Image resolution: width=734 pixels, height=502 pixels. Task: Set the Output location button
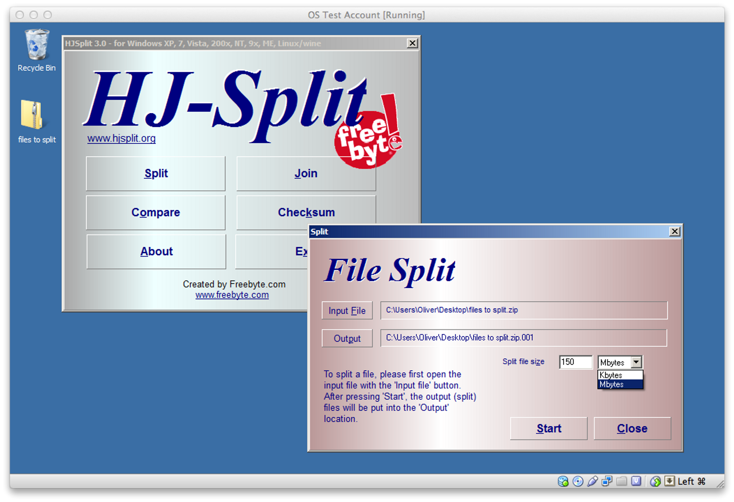coord(347,338)
